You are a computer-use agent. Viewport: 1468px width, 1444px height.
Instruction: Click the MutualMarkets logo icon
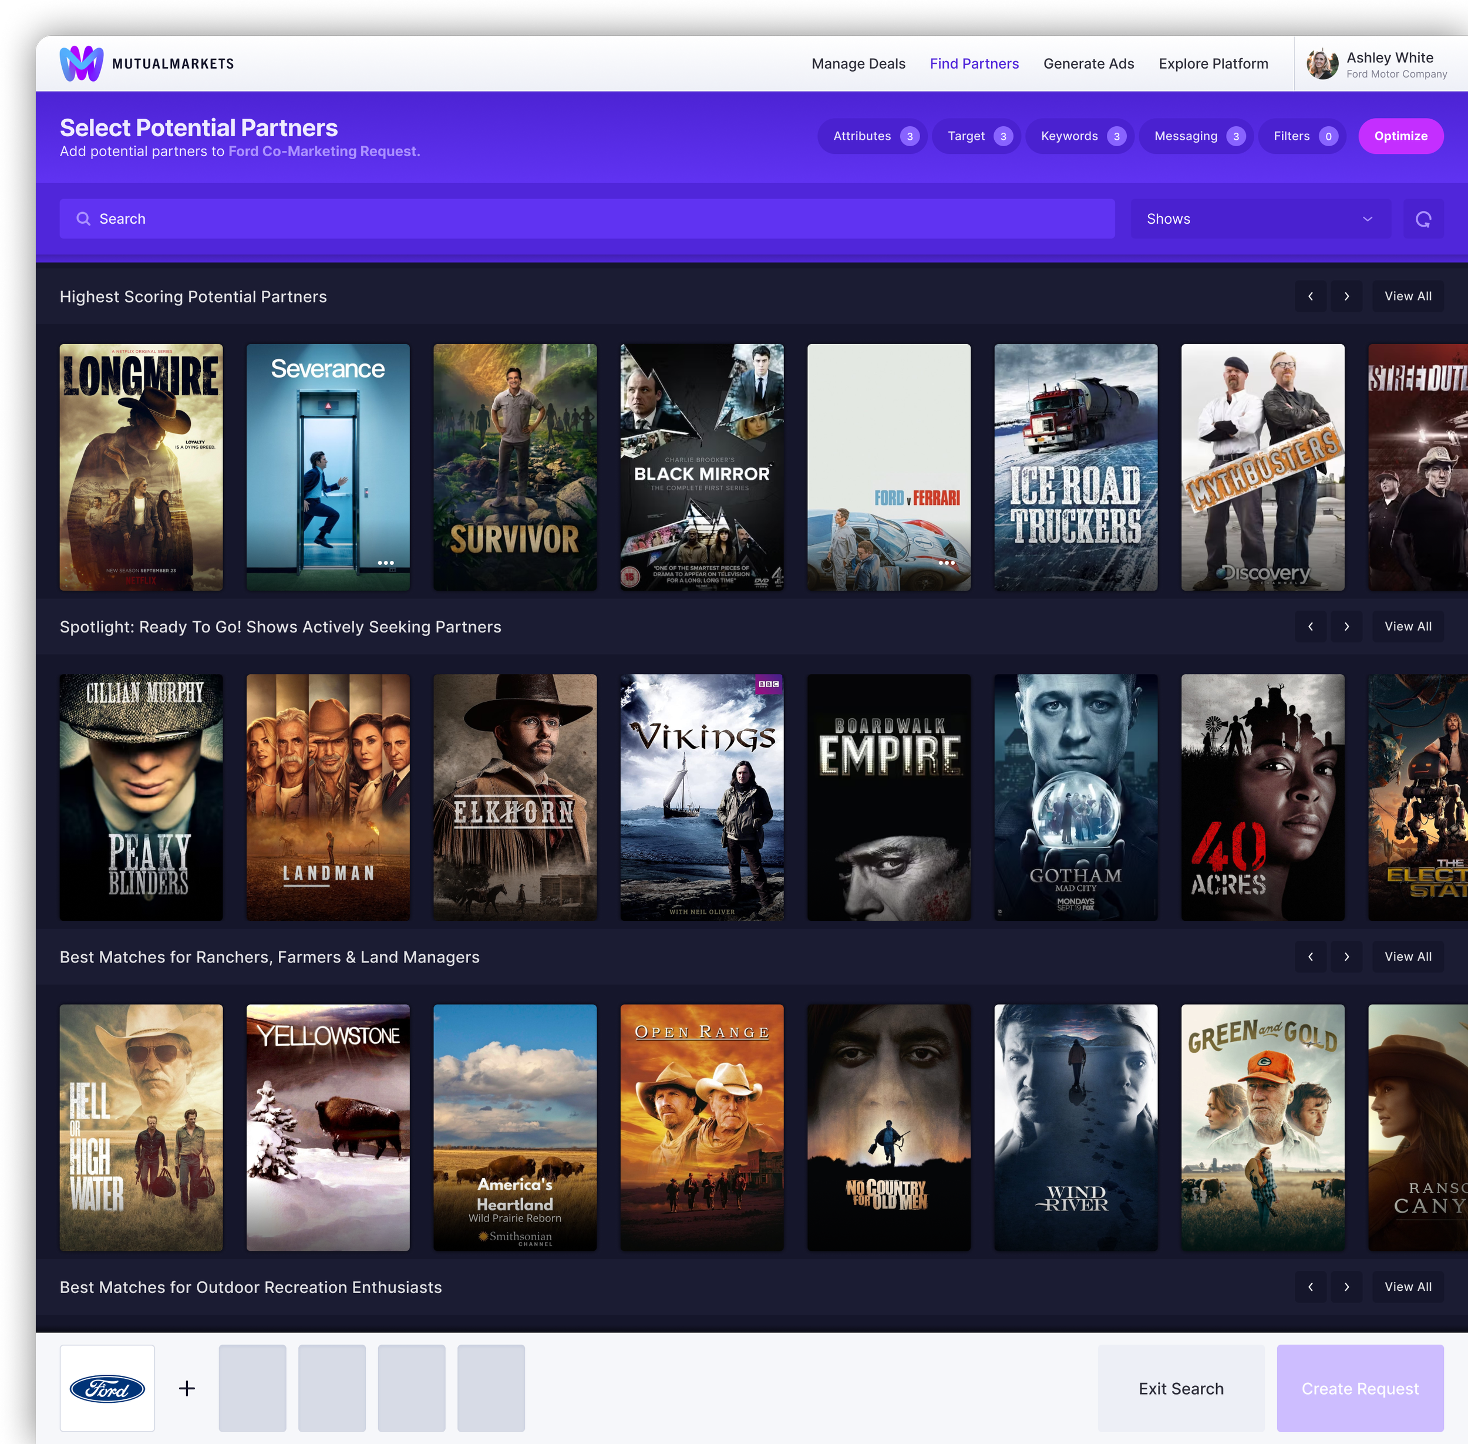tap(81, 63)
